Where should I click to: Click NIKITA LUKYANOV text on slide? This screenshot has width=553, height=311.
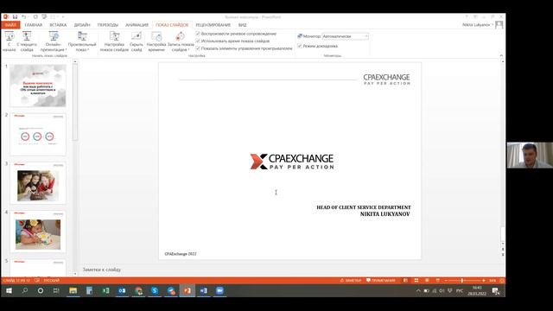[x=385, y=214]
